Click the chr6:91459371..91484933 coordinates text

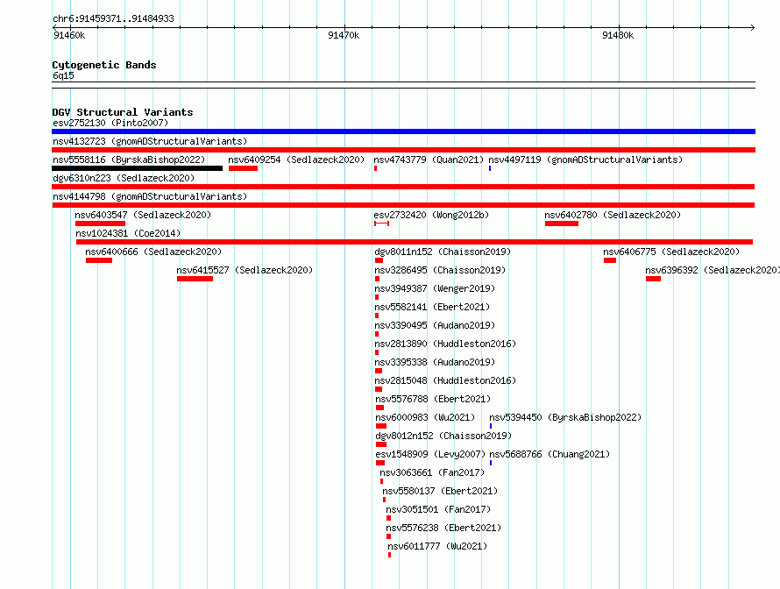113,18
